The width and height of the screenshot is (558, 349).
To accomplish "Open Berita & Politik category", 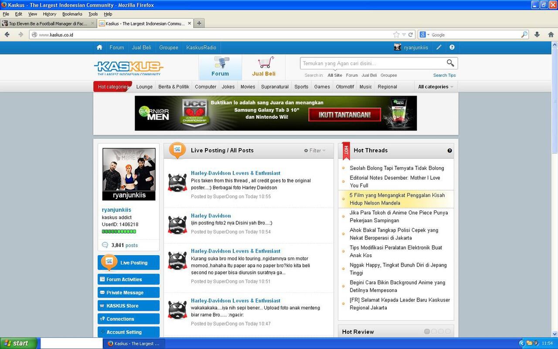I will (x=174, y=87).
